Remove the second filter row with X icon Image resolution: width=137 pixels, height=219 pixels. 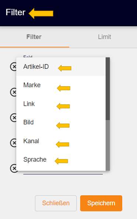(14, 92)
